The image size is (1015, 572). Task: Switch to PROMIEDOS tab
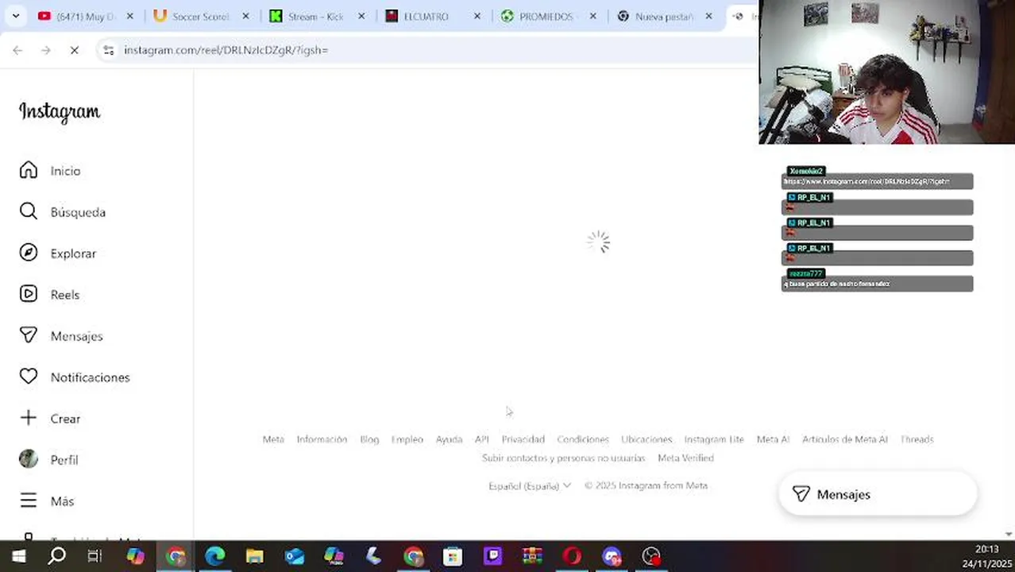550,16
